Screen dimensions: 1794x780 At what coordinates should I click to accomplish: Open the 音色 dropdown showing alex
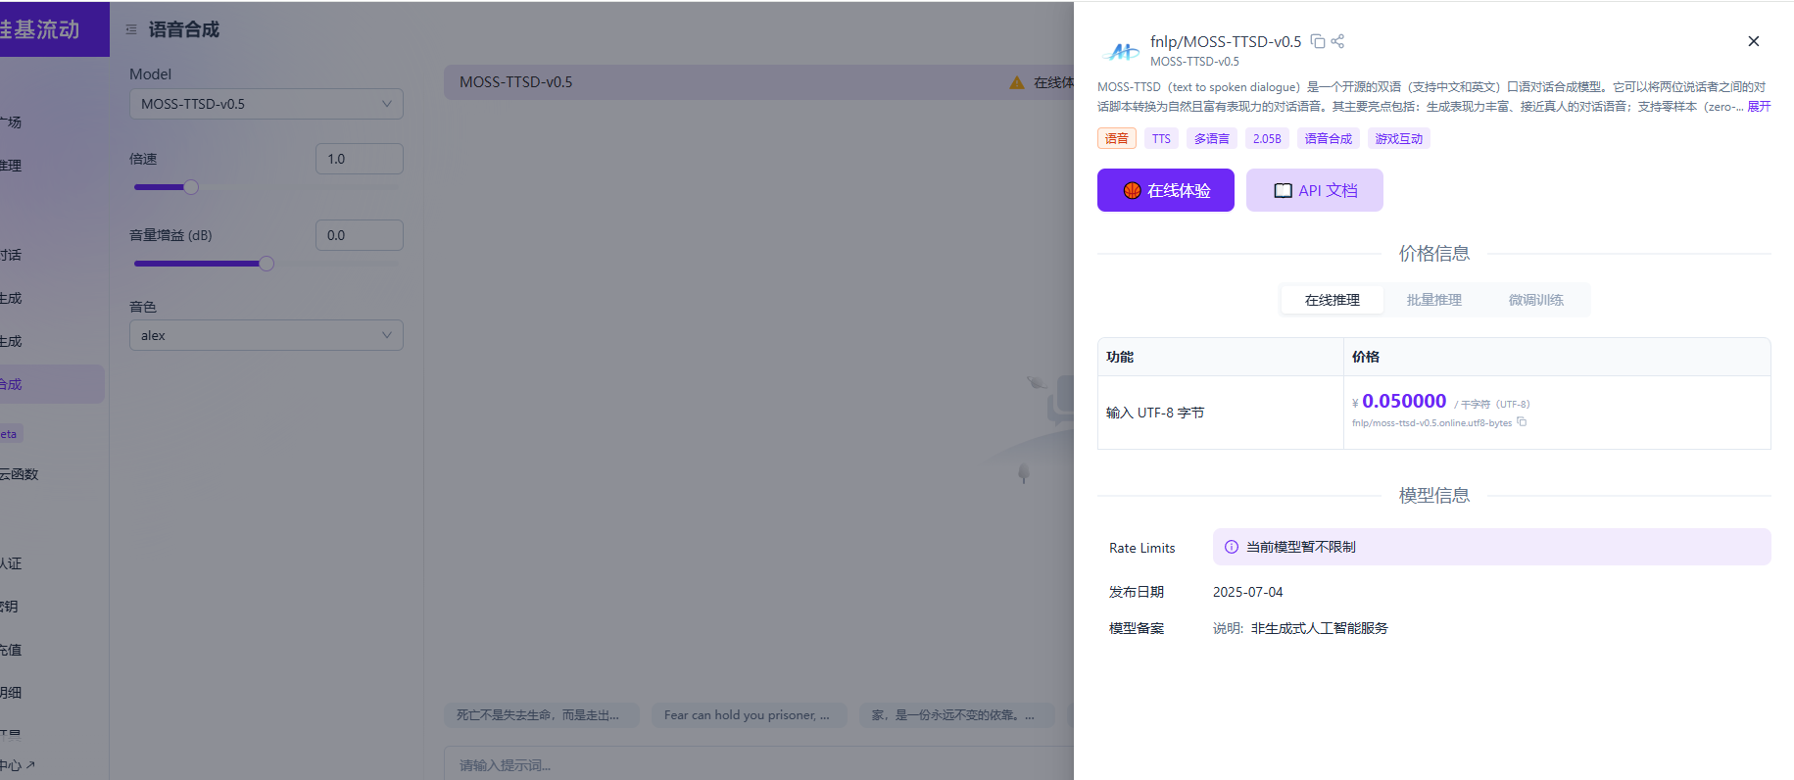[x=267, y=335]
